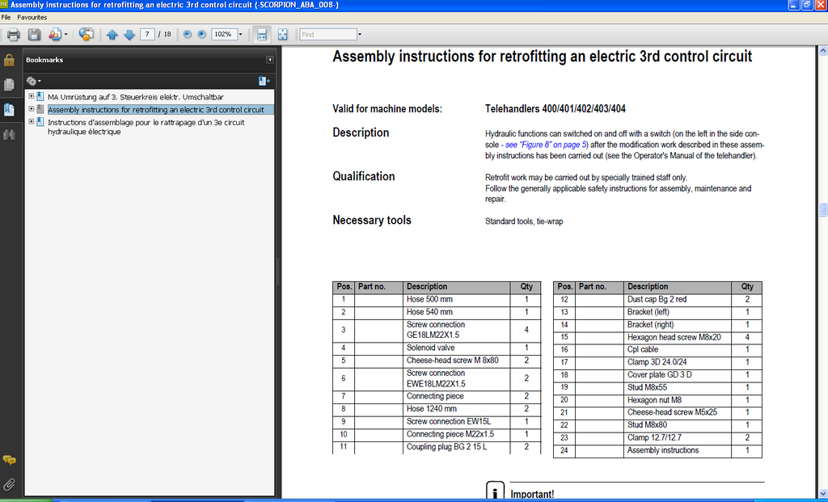This screenshot has height=502, width=828.
Task: Open the Favourites menu
Action: (x=32, y=17)
